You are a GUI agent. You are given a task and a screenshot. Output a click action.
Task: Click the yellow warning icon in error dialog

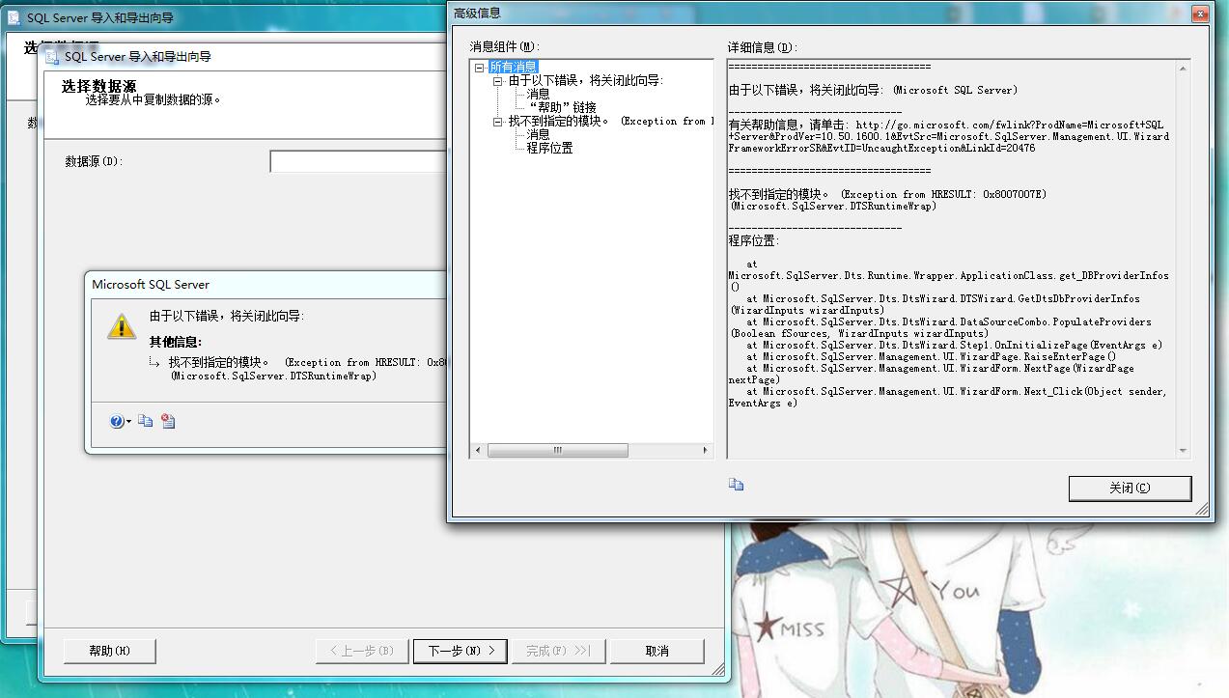pos(122,325)
